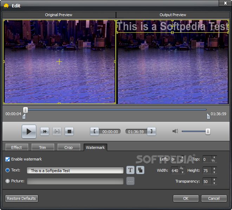This screenshot has width=232, height=210.
Task: Click the volume slider handle
Action: (208, 131)
